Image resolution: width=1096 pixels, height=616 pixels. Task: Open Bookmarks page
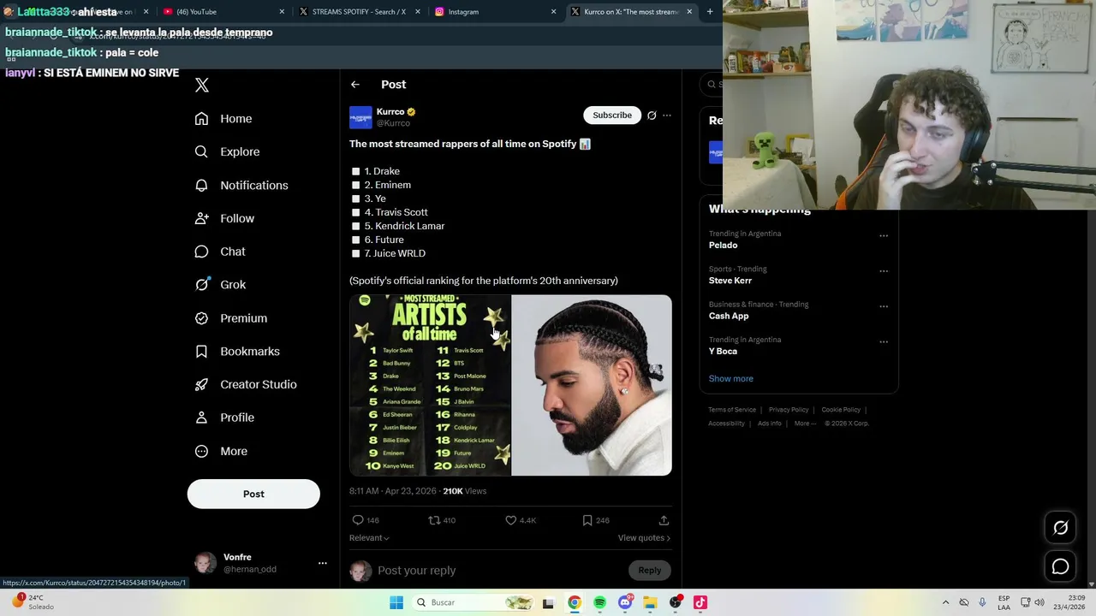point(237,351)
